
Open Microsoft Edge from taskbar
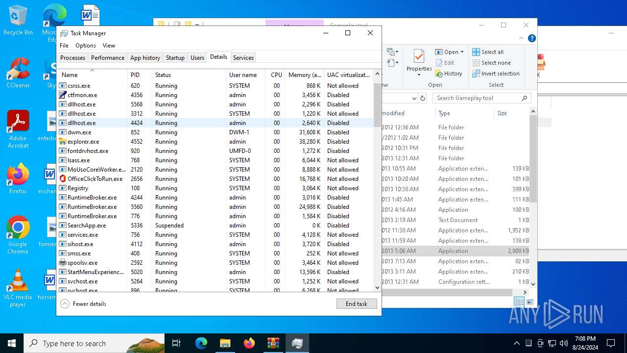coord(201,343)
